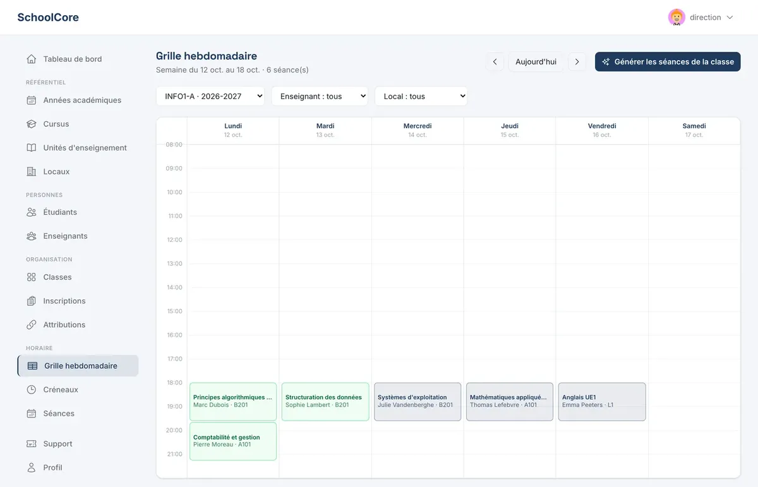The image size is (758, 487).
Task: Open the Structuration des données session card
Action: [325, 402]
